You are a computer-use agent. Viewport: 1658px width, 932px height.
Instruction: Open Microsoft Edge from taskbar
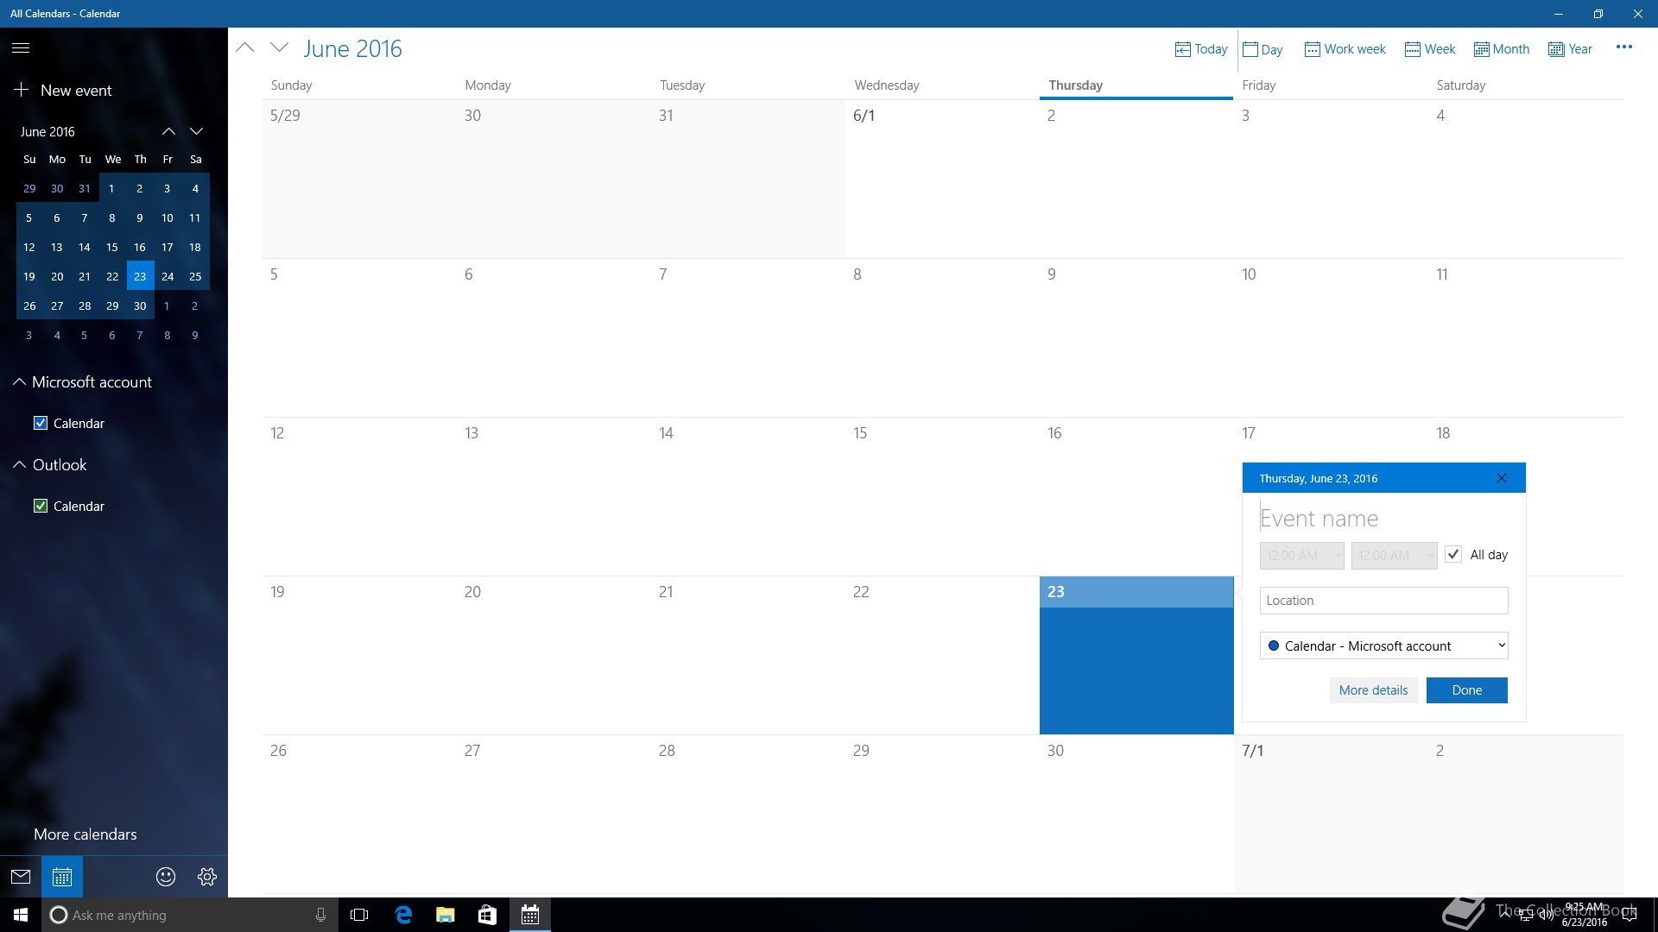[403, 915]
